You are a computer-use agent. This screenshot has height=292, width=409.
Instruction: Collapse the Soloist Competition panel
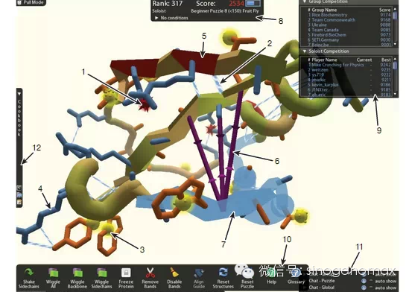pyautogui.click(x=305, y=51)
